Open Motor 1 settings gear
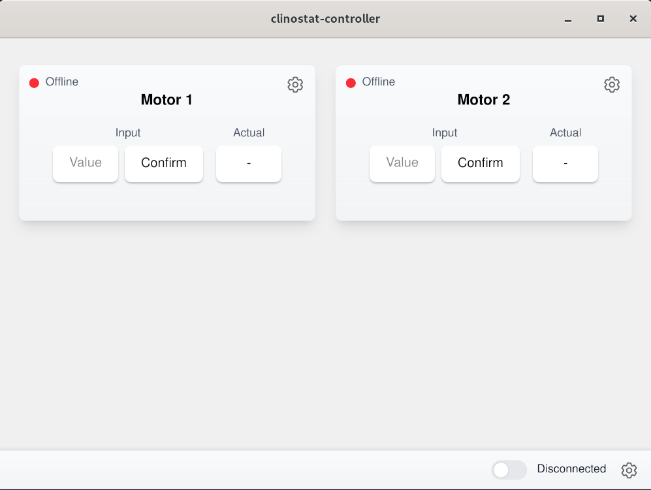This screenshot has height=490, width=651. [x=295, y=85]
